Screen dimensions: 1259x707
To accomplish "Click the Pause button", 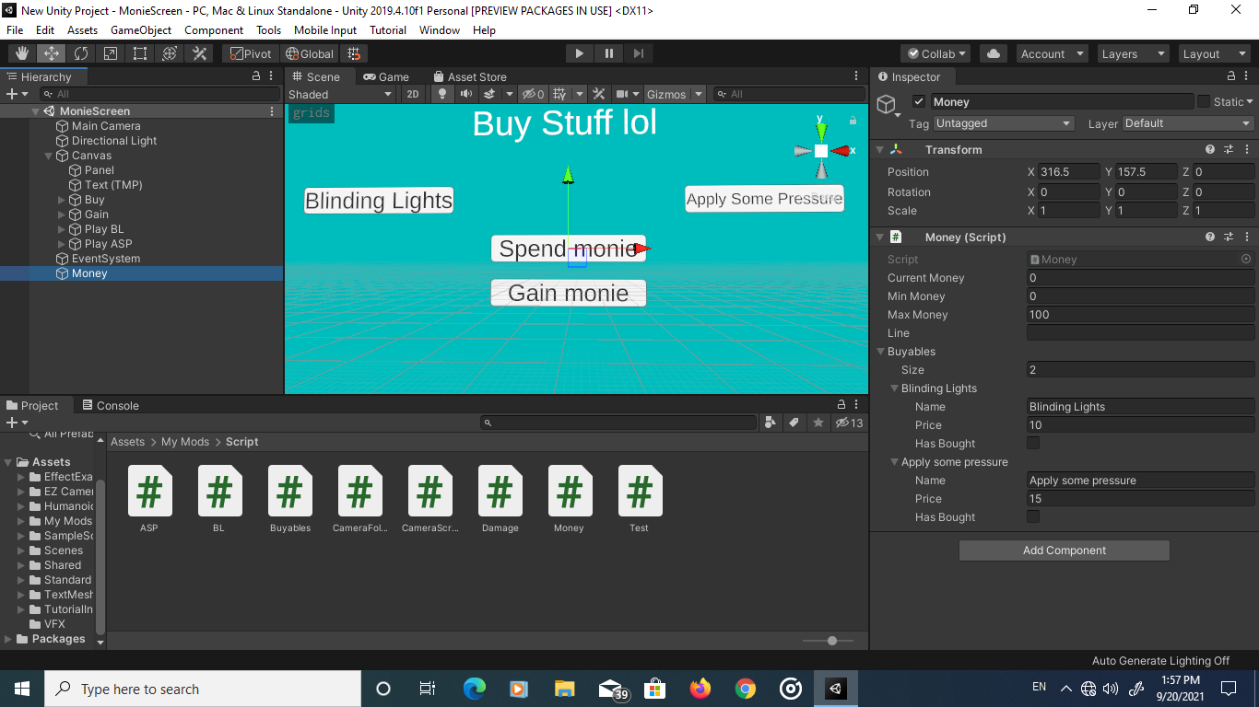I will click(x=608, y=53).
